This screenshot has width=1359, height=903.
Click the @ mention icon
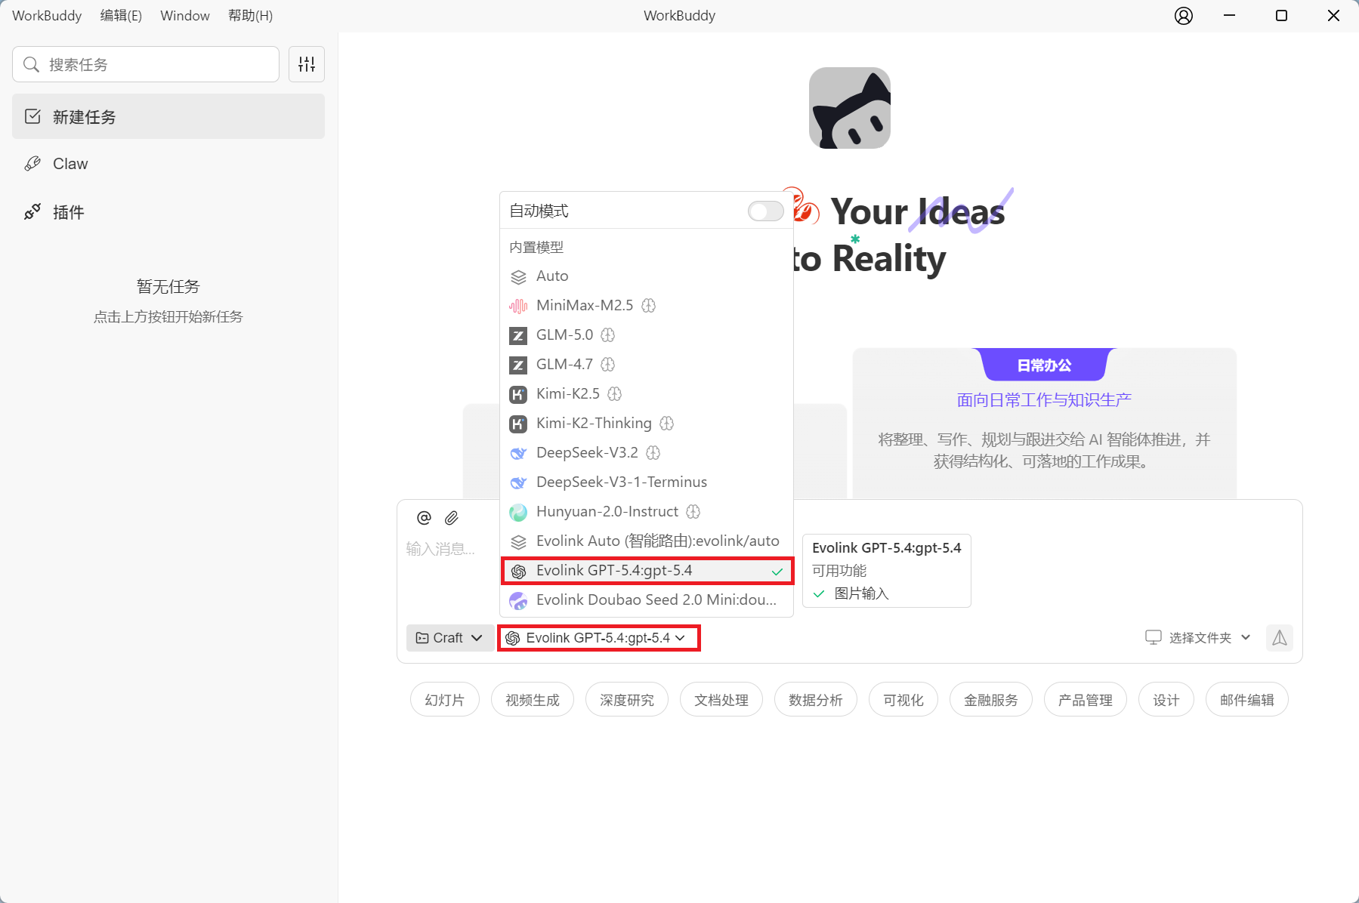(424, 517)
